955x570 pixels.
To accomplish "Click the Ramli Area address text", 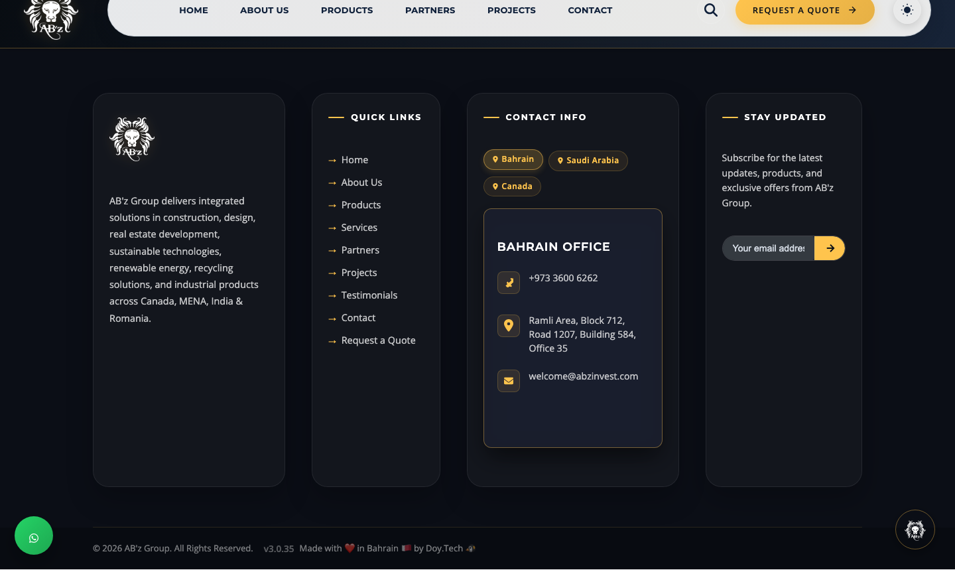I will pos(582,334).
